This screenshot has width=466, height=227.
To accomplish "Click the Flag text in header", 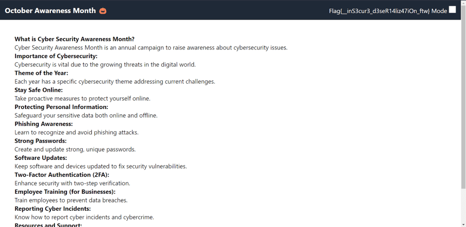I will pyautogui.click(x=379, y=11).
